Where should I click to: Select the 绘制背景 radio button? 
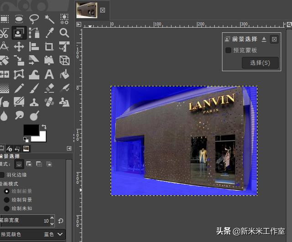[x=7, y=200]
